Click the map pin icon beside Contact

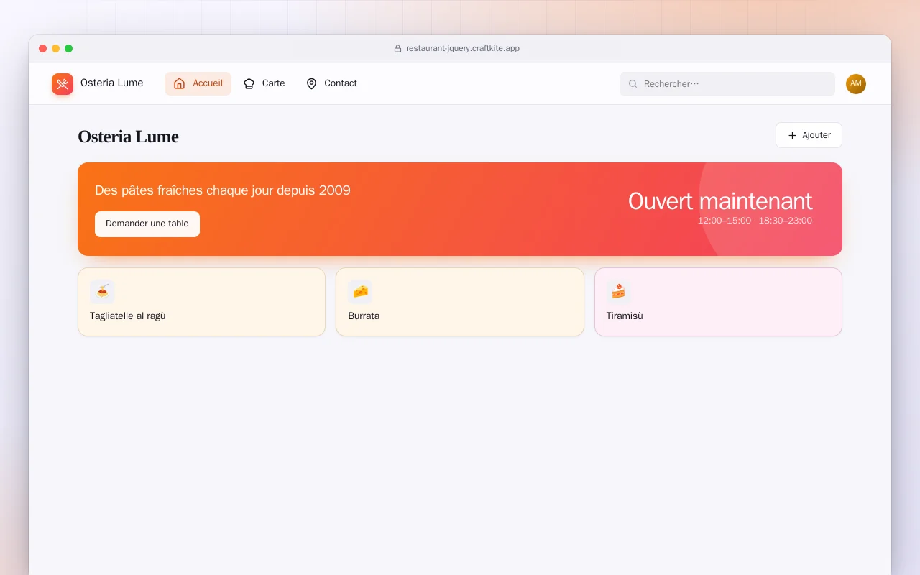[x=311, y=83]
